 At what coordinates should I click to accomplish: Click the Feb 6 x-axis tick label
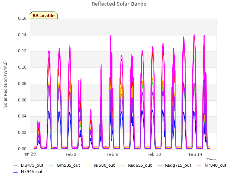pos(112,154)
